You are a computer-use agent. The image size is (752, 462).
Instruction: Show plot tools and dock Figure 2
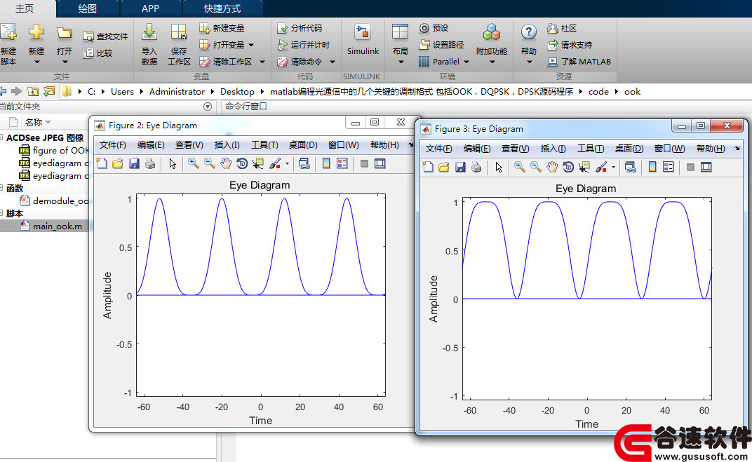(380, 164)
